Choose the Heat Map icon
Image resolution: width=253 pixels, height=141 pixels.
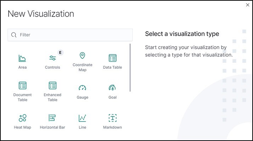pos(22,118)
